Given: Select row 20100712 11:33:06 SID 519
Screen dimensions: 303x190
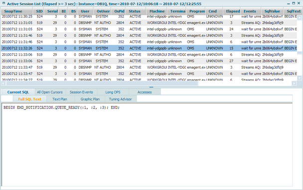Looking at the screenshot, I should click(149, 55).
